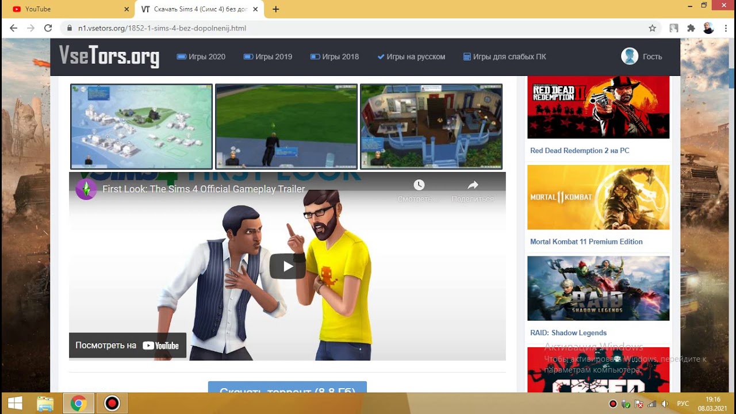736x414 pixels.
Task: Bookmark this page with the star
Action: [x=652, y=28]
